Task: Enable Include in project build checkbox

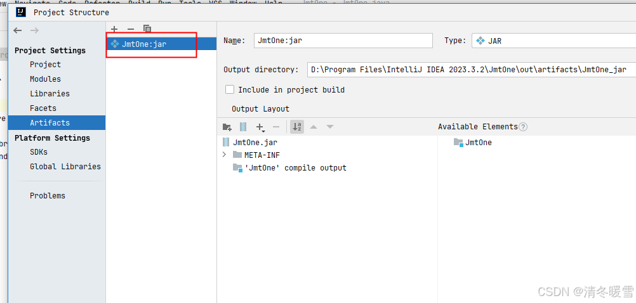Action: (230, 89)
